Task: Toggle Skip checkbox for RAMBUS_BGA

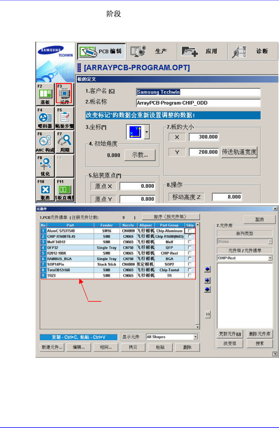Action: [x=190, y=258]
